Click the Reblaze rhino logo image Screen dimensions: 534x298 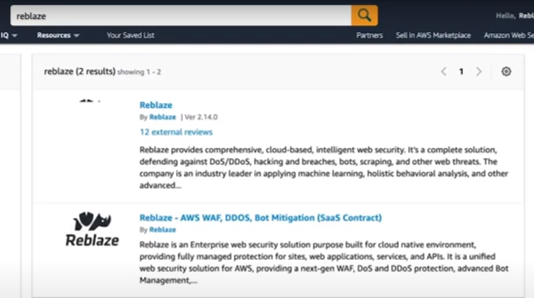pos(92,229)
